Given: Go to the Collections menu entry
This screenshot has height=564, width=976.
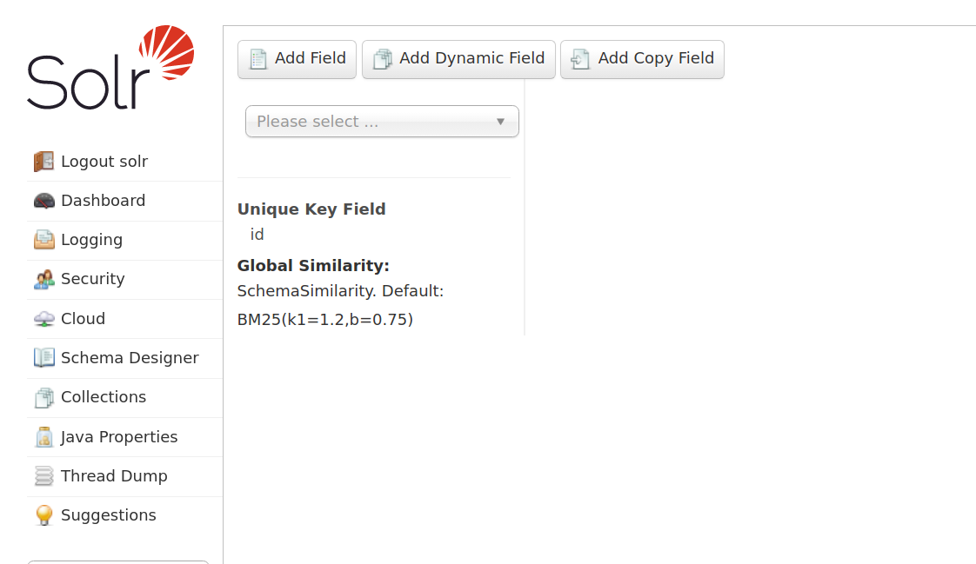Looking at the screenshot, I should coord(104,397).
